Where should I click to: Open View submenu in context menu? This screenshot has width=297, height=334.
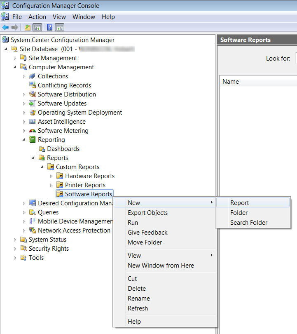pyautogui.click(x=165, y=255)
